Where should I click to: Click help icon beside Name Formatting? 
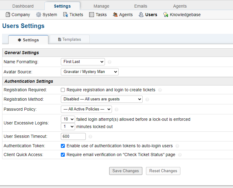pyautogui.click(x=110, y=62)
